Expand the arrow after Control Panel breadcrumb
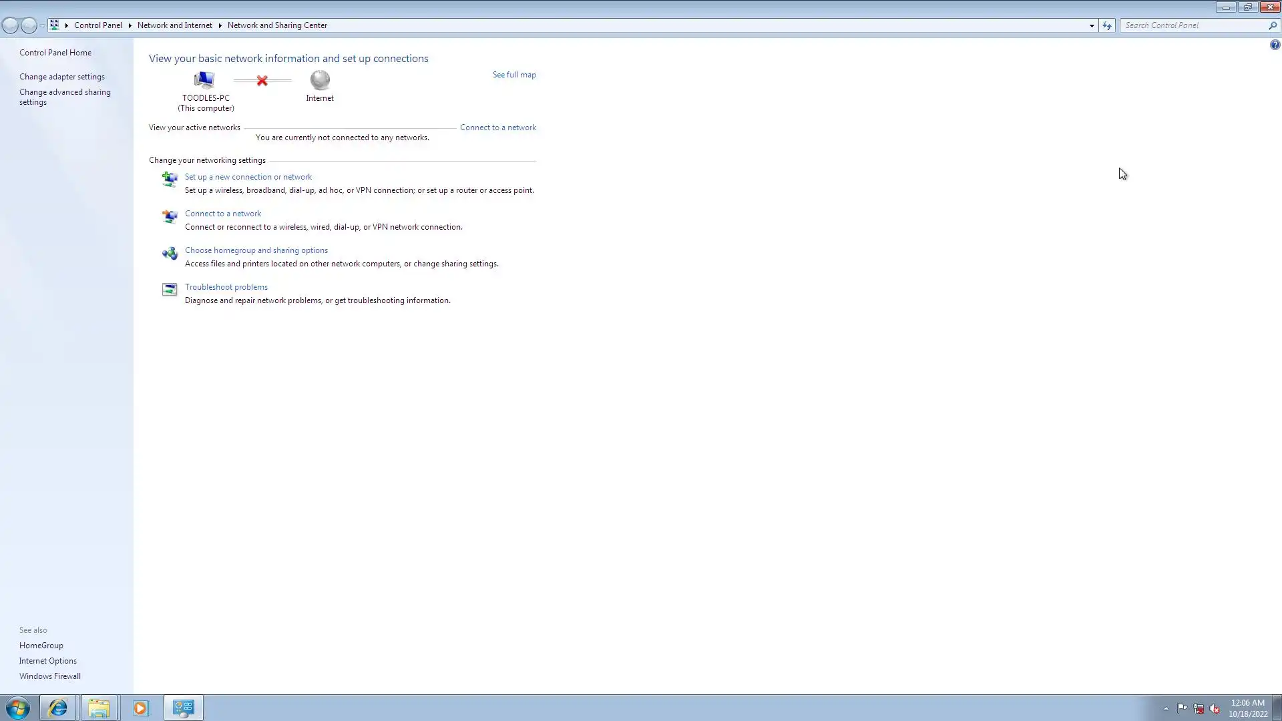This screenshot has width=1282, height=721. click(x=130, y=25)
